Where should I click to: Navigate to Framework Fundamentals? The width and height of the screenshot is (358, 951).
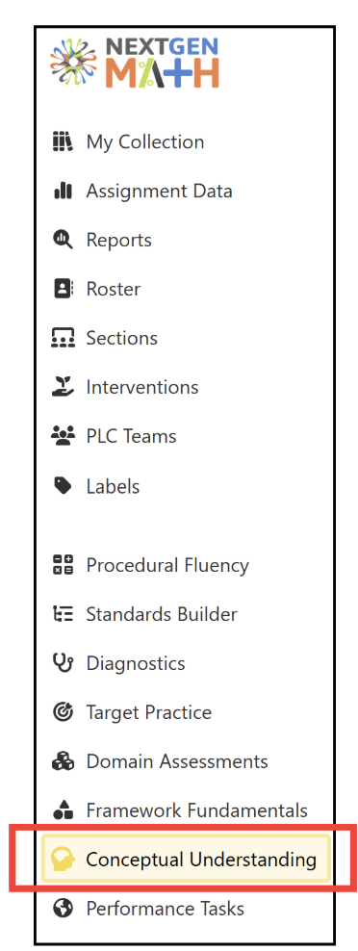click(x=180, y=810)
